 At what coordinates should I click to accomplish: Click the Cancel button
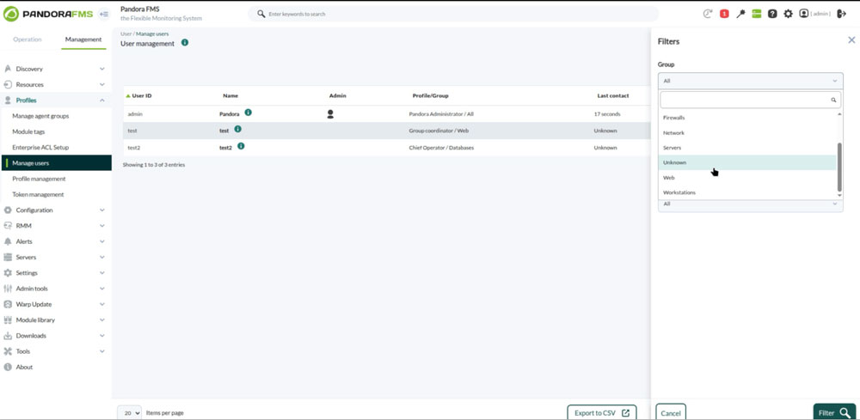[671, 413]
